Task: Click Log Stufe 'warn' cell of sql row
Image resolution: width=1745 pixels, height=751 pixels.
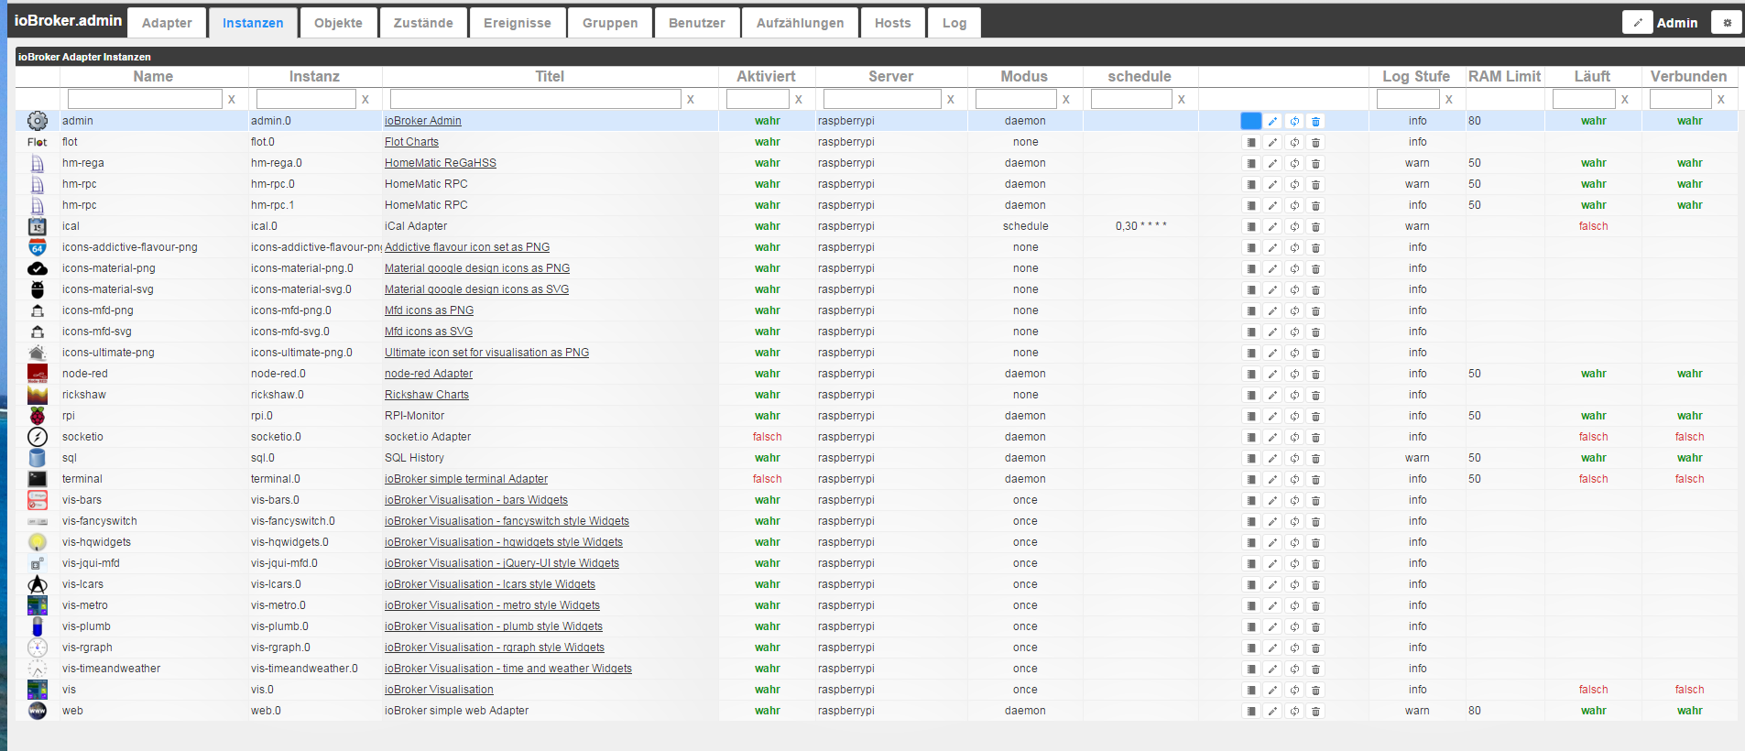Action: point(1417,458)
